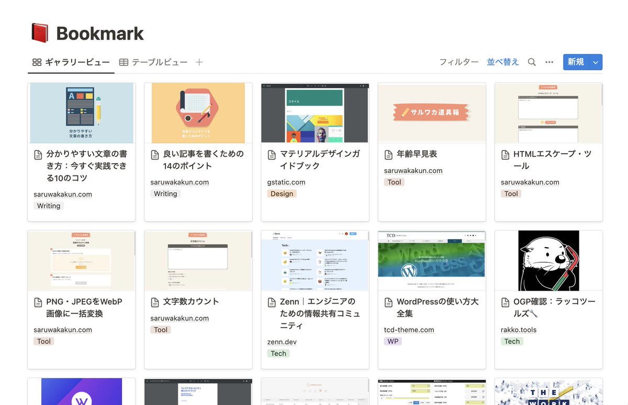The width and height of the screenshot is (628, 405).
Task: Open the Zenn Tech page cover thumbnail
Action: click(315, 260)
